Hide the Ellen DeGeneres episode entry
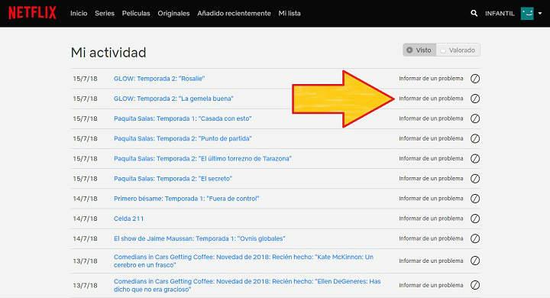The image size is (550, 298). tap(475, 285)
